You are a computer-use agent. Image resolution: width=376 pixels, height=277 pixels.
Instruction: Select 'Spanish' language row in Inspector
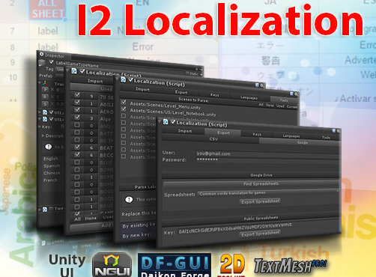point(52,165)
